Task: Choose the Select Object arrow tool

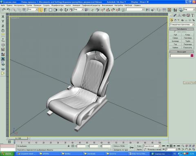Action: click(x=40, y=10)
